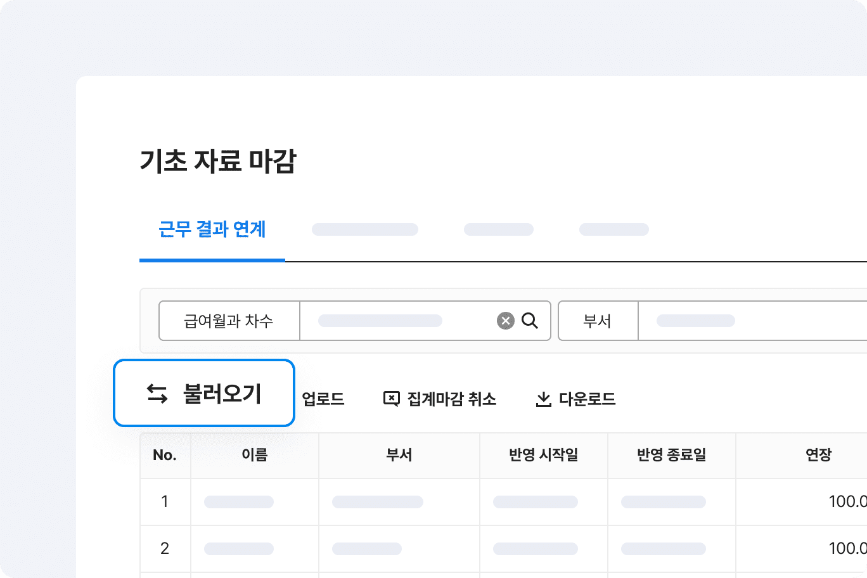Sort by the 이름 column header

tap(255, 455)
